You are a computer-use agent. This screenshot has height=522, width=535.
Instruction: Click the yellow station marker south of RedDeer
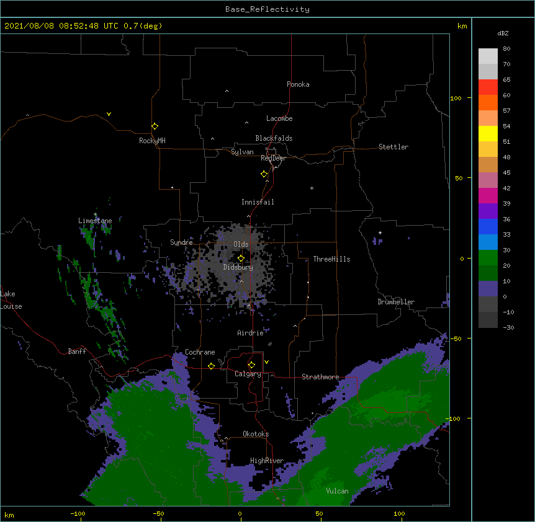264,174
